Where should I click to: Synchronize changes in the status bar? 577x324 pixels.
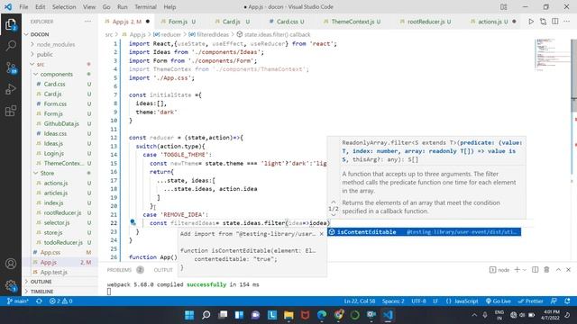(x=39, y=301)
